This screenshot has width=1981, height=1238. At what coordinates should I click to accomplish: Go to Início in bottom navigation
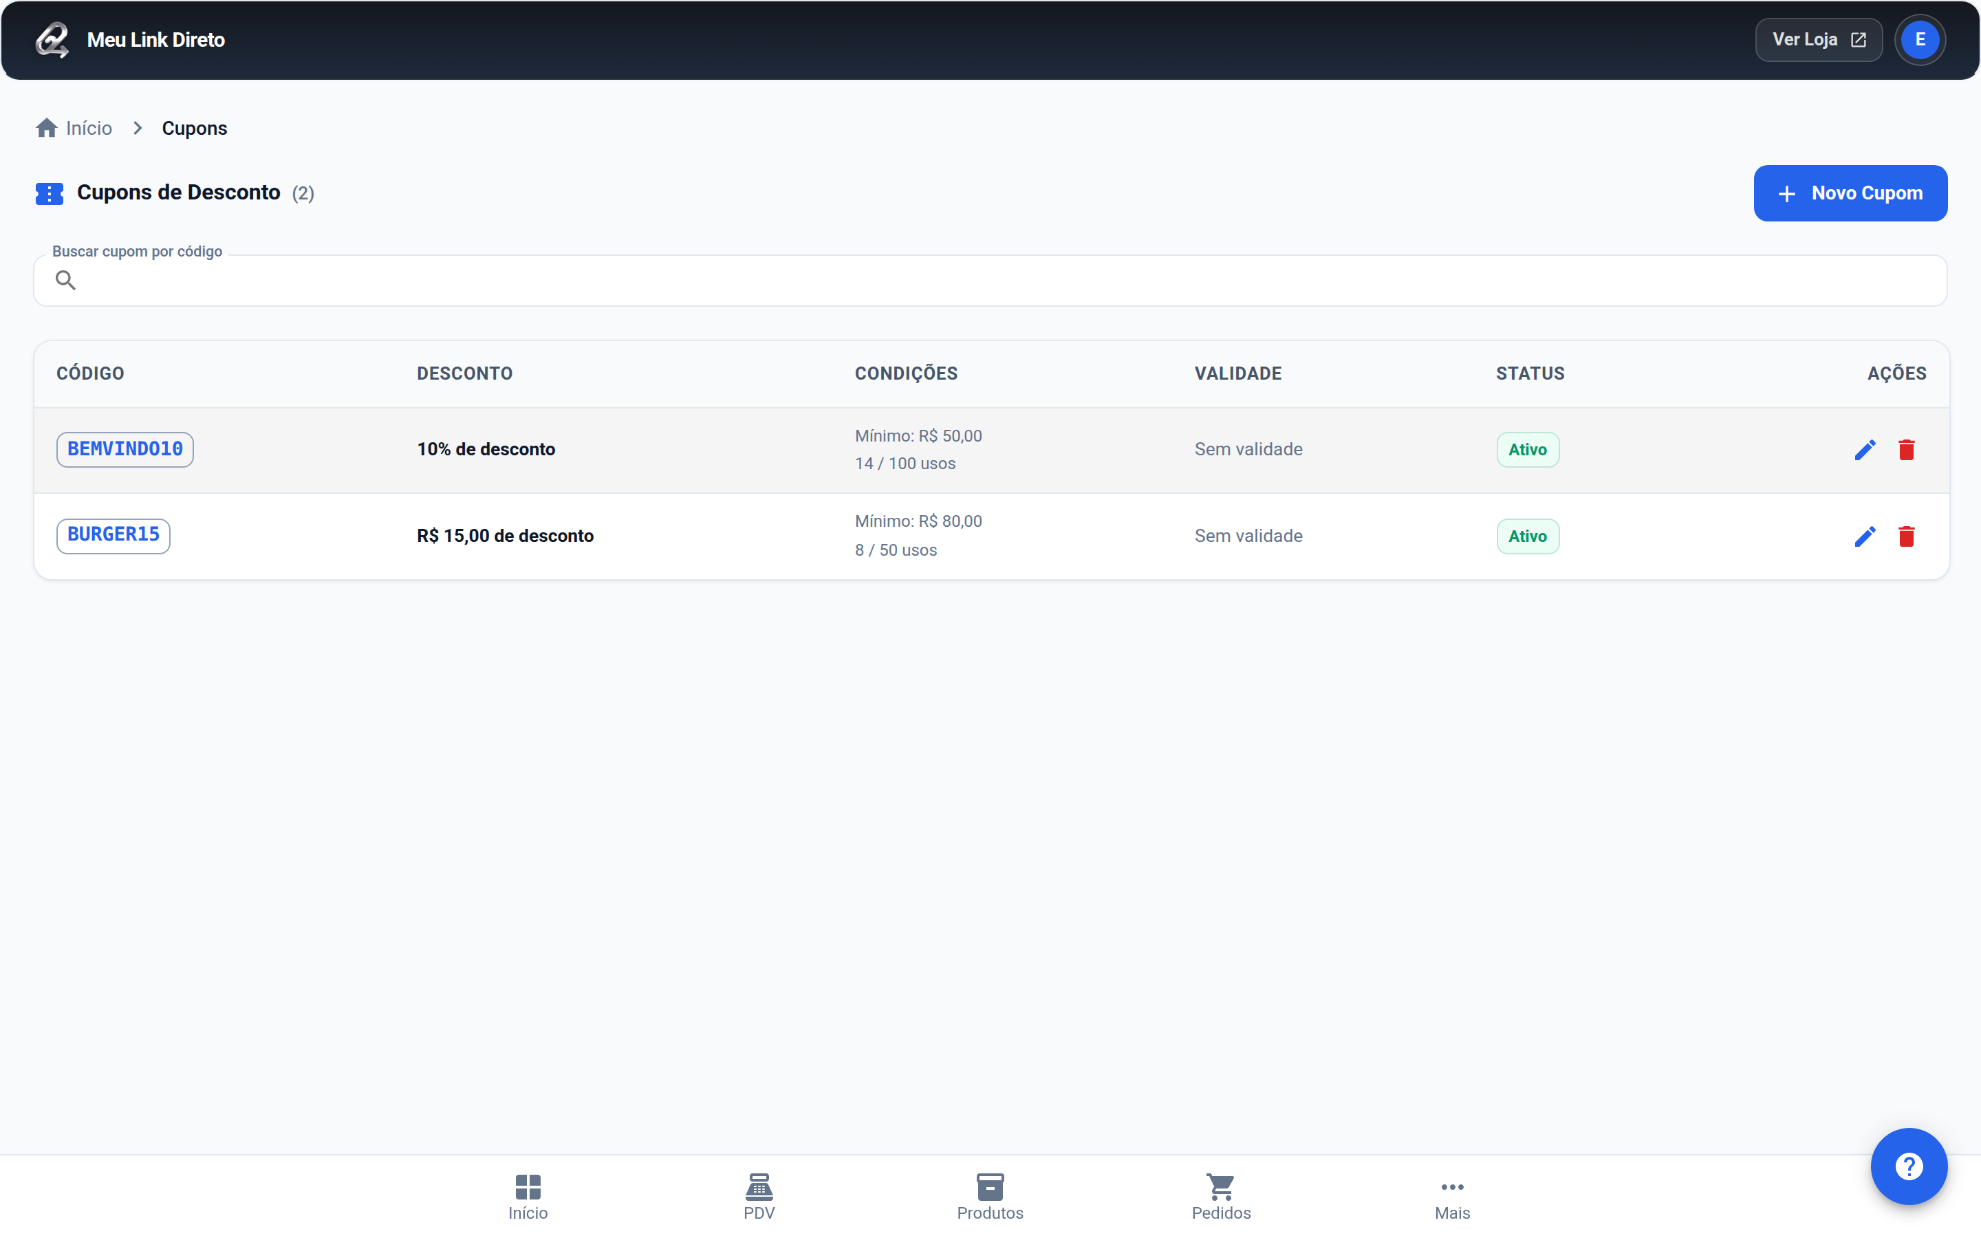[x=528, y=1196]
